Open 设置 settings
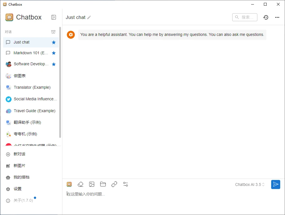 pos(31,189)
